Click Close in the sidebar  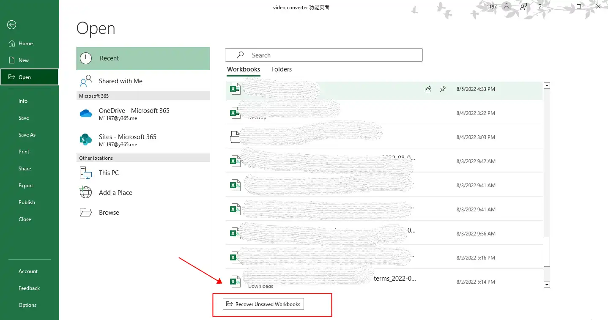[x=30, y=219]
